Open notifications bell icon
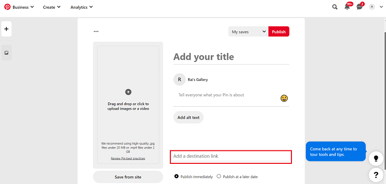The width and height of the screenshot is (386, 184). [347, 7]
